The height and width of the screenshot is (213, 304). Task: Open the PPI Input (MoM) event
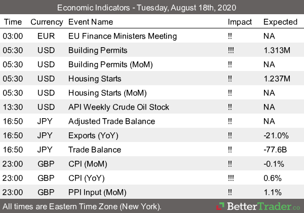[96, 192]
